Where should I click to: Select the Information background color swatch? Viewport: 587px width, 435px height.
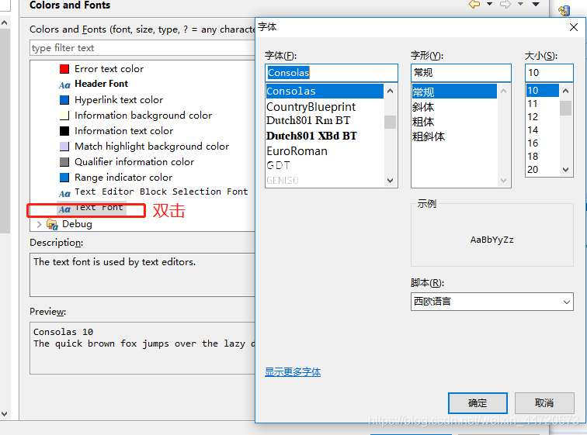coord(64,115)
